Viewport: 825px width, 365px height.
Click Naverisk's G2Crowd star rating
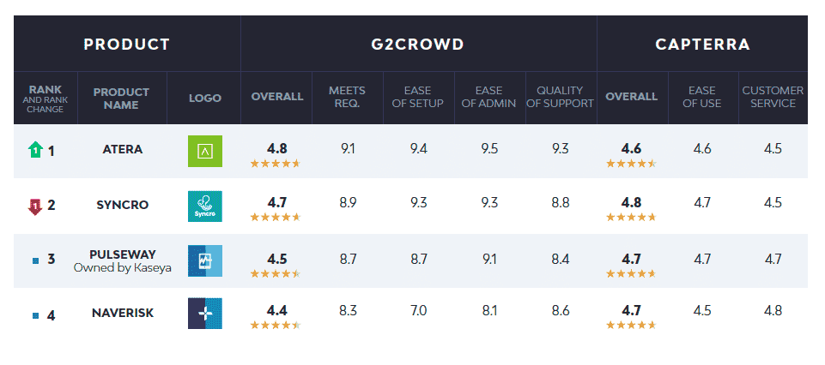(276, 325)
